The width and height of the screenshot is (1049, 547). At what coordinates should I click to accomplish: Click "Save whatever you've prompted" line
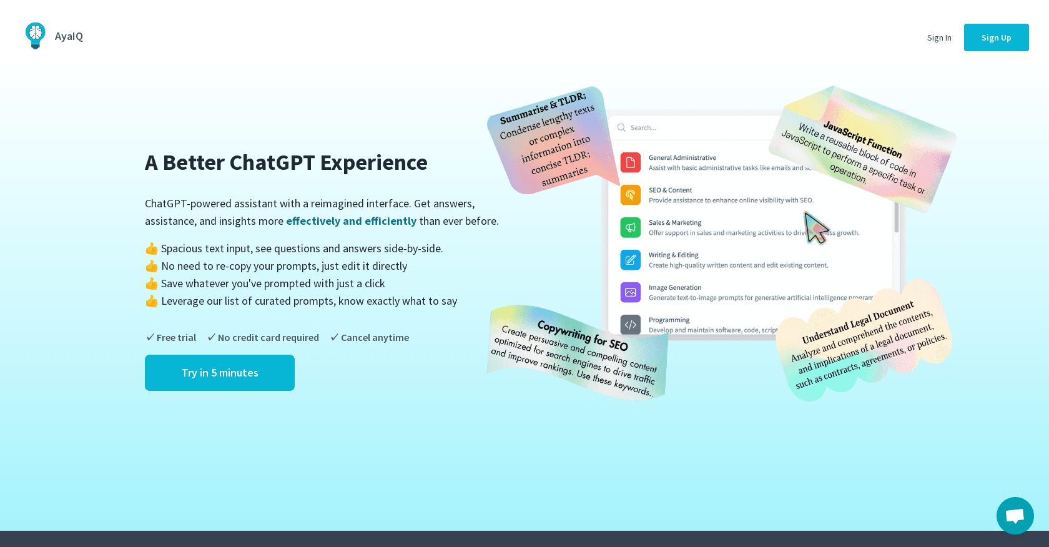(265, 283)
